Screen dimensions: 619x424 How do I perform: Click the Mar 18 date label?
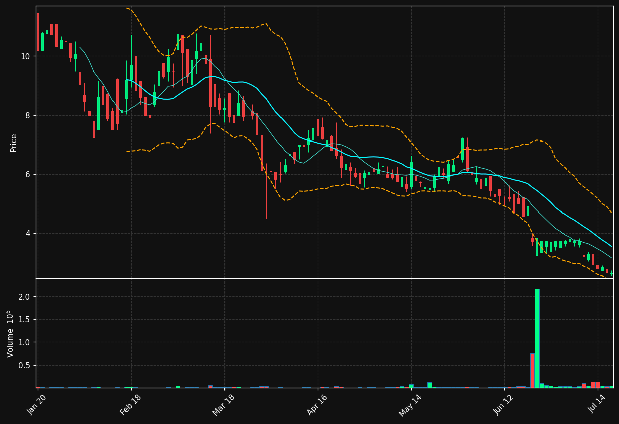(x=223, y=404)
